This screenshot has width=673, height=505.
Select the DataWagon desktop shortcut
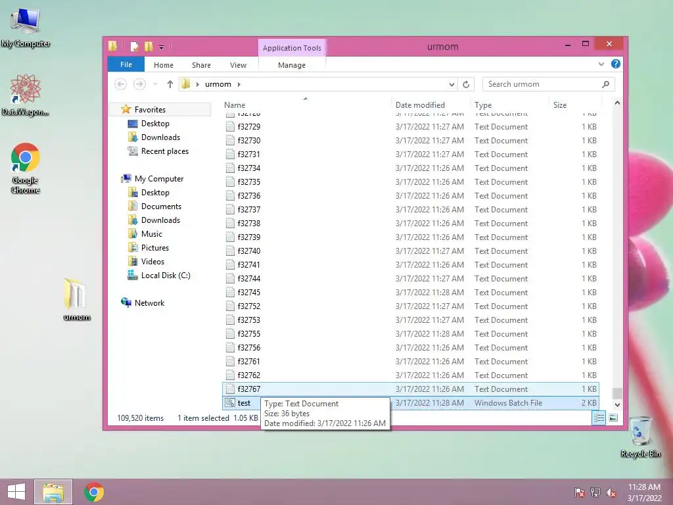[x=25, y=95]
